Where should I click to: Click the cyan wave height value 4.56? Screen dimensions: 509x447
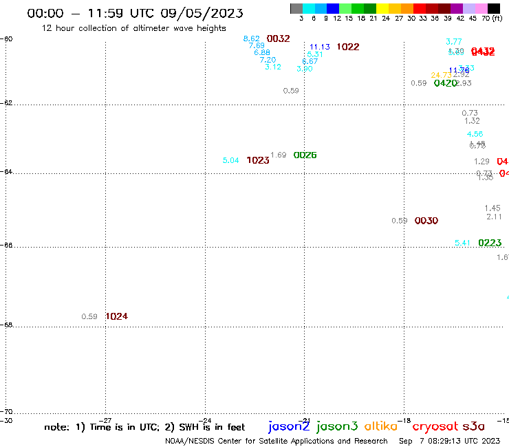[x=475, y=134]
